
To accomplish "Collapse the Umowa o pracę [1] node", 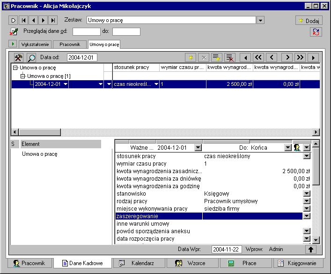I will pyautogui.click(x=22, y=76).
